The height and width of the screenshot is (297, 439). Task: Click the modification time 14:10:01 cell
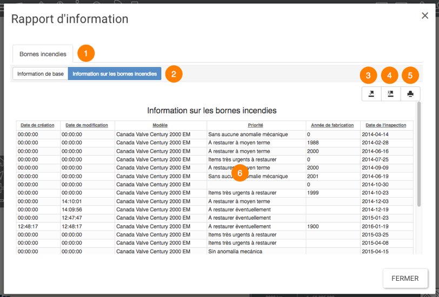tap(72, 201)
